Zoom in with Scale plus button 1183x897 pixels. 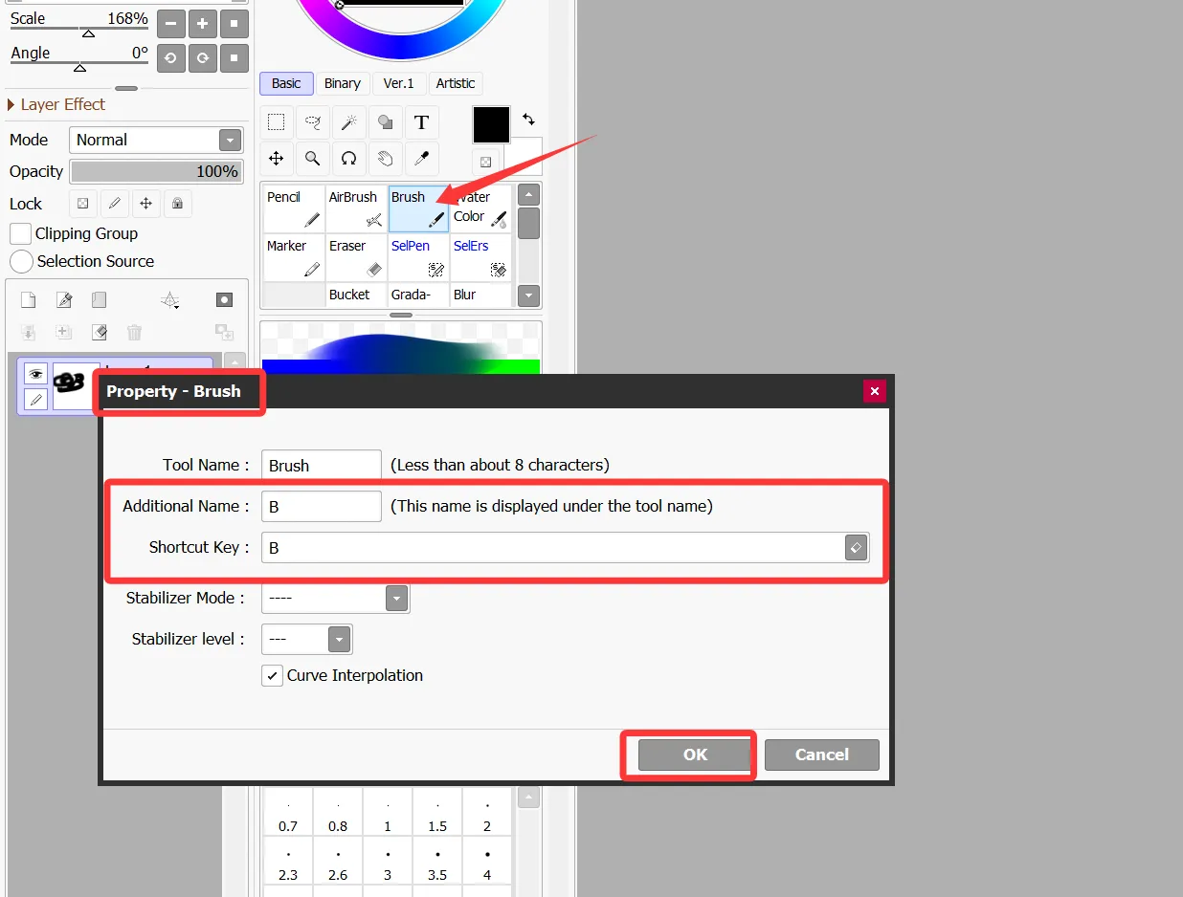[x=203, y=23]
